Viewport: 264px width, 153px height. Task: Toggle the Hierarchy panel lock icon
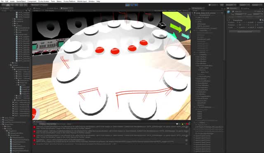click(x=222, y=8)
